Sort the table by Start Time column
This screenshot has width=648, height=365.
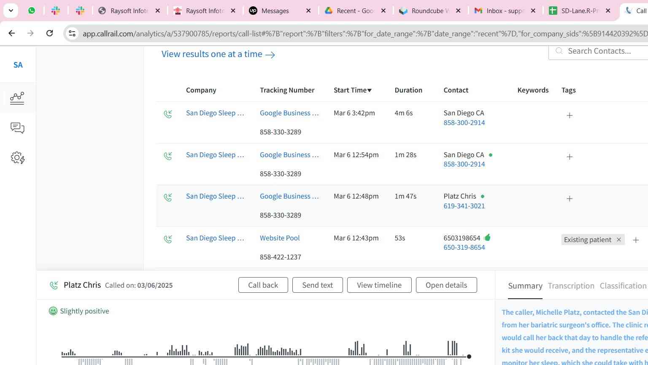(353, 90)
